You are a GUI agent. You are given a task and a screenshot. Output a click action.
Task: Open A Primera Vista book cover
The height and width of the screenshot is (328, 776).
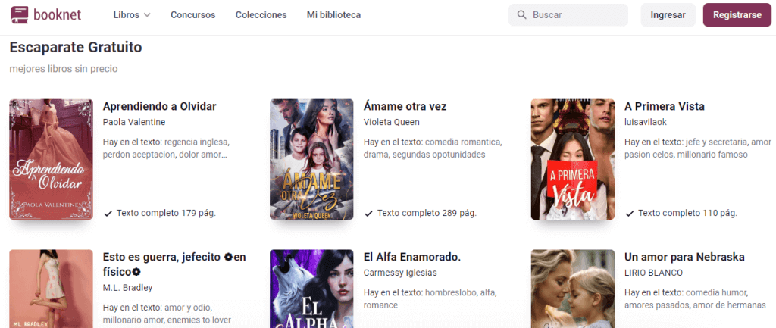(x=573, y=159)
